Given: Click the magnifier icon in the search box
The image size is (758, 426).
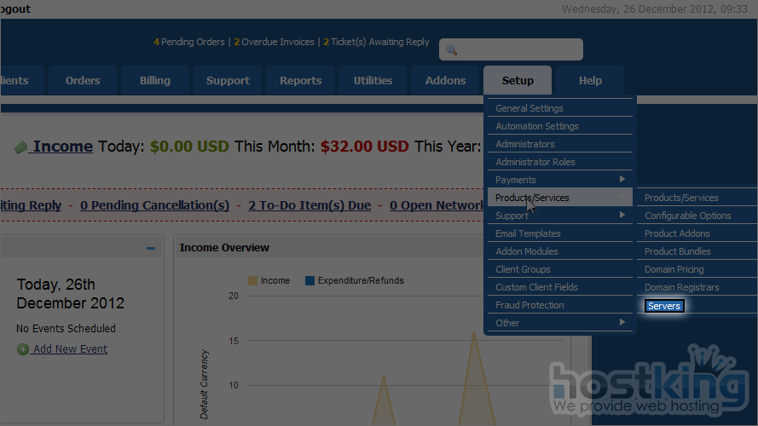Looking at the screenshot, I should pyautogui.click(x=452, y=50).
